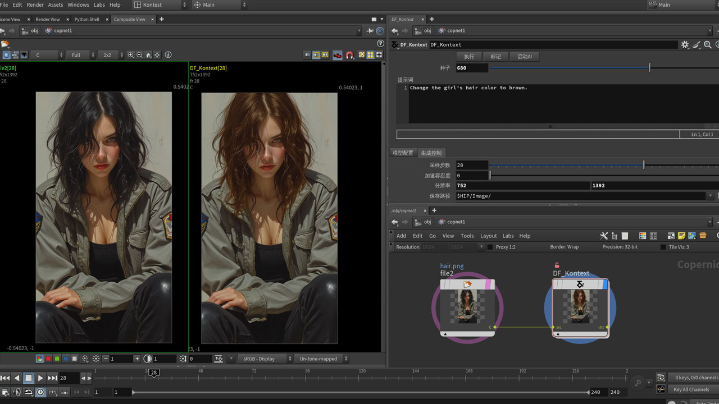This screenshot has height=404, width=719.
Task: Select the file2 node thumbnail
Action: point(467,307)
